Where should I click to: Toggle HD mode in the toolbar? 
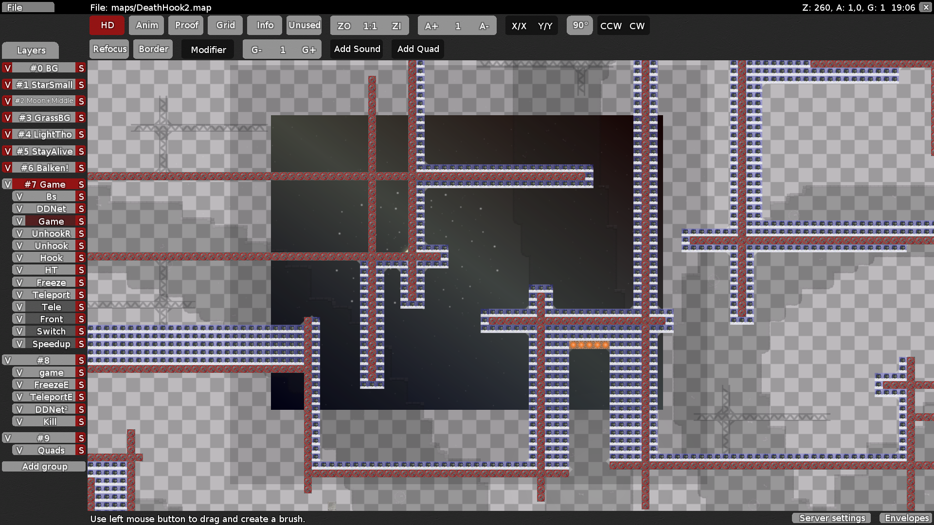107,25
